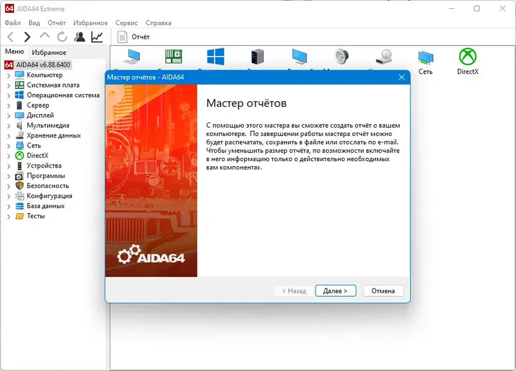The height and width of the screenshot is (371, 516).
Task: Open the Сеть icon in main pane
Action: pos(426,62)
